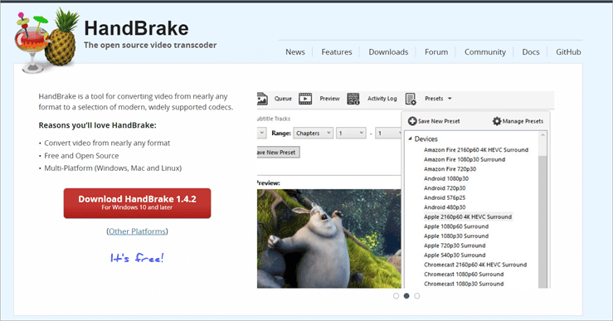This screenshot has height=321, width=613.
Task: Open the News page
Action: click(x=295, y=52)
